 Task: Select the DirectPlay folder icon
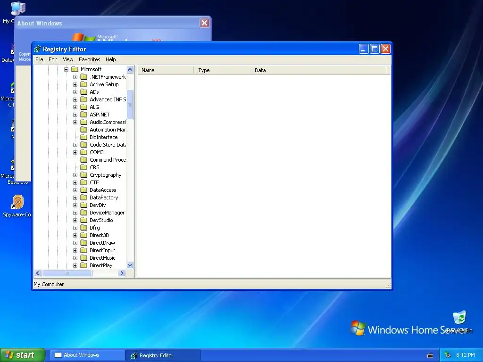pyautogui.click(x=84, y=265)
